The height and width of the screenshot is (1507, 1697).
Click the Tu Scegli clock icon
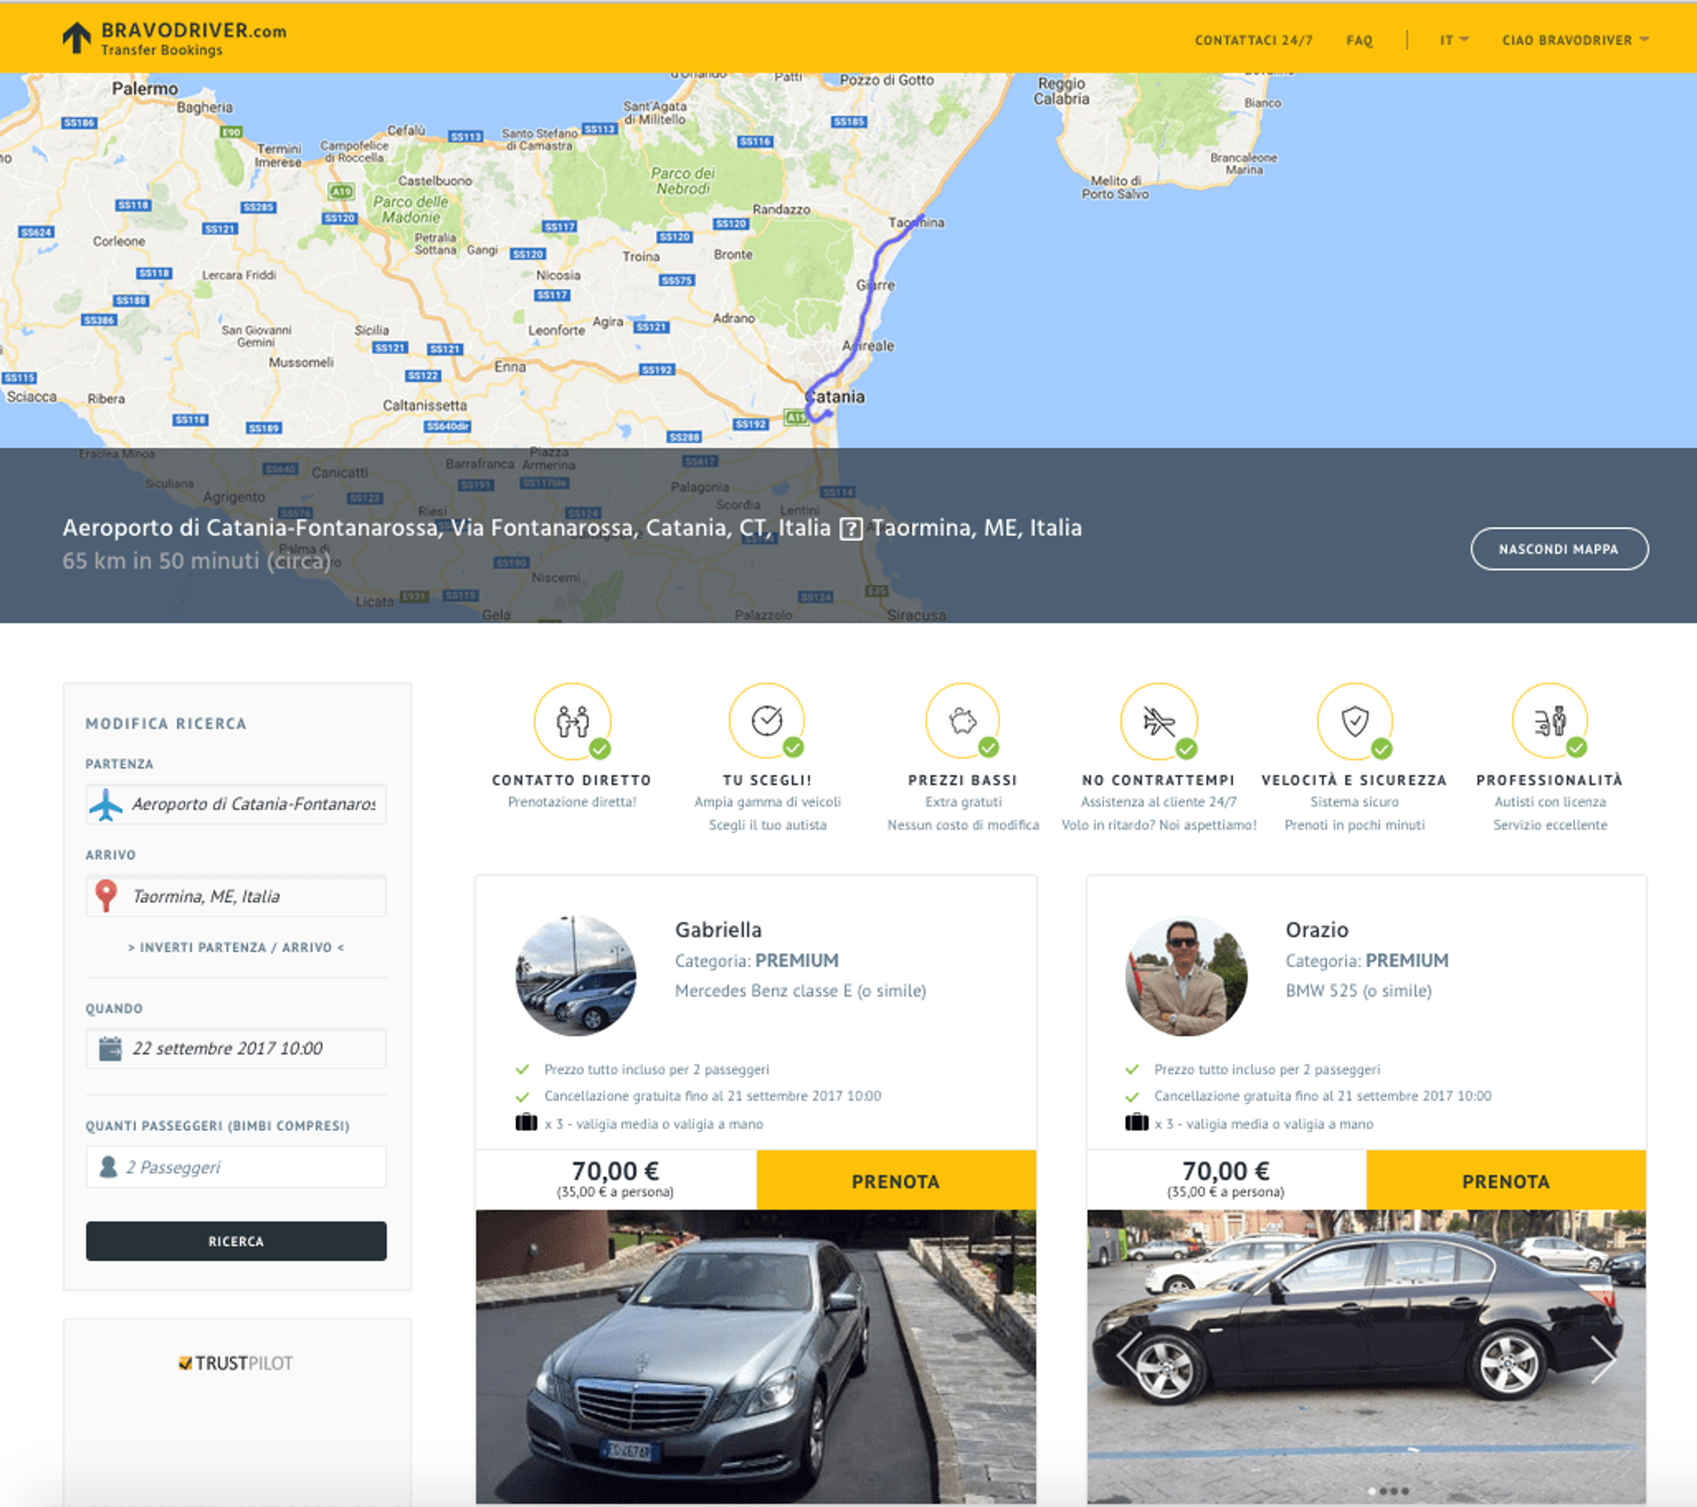[x=767, y=721]
